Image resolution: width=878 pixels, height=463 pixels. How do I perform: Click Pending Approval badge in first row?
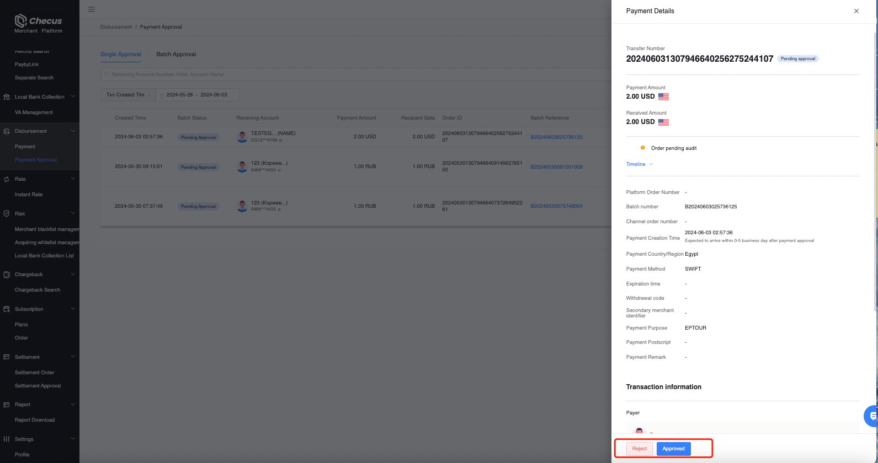click(x=199, y=137)
